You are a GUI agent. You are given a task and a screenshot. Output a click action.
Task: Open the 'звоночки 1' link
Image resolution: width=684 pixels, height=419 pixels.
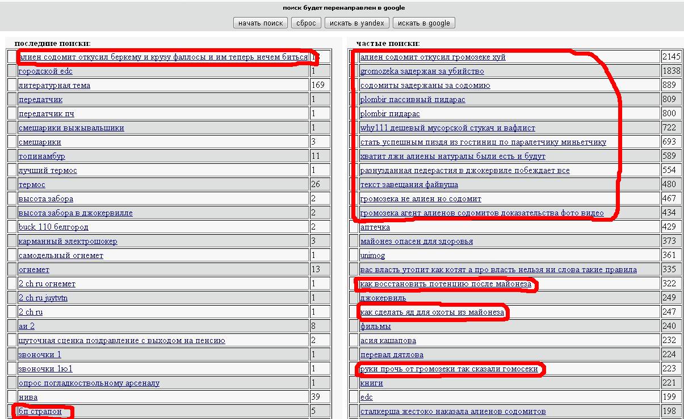[40, 355]
